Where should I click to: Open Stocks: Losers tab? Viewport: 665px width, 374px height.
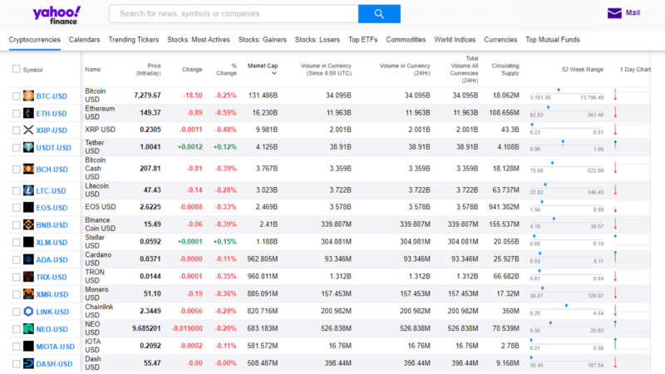pyautogui.click(x=318, y=40)
